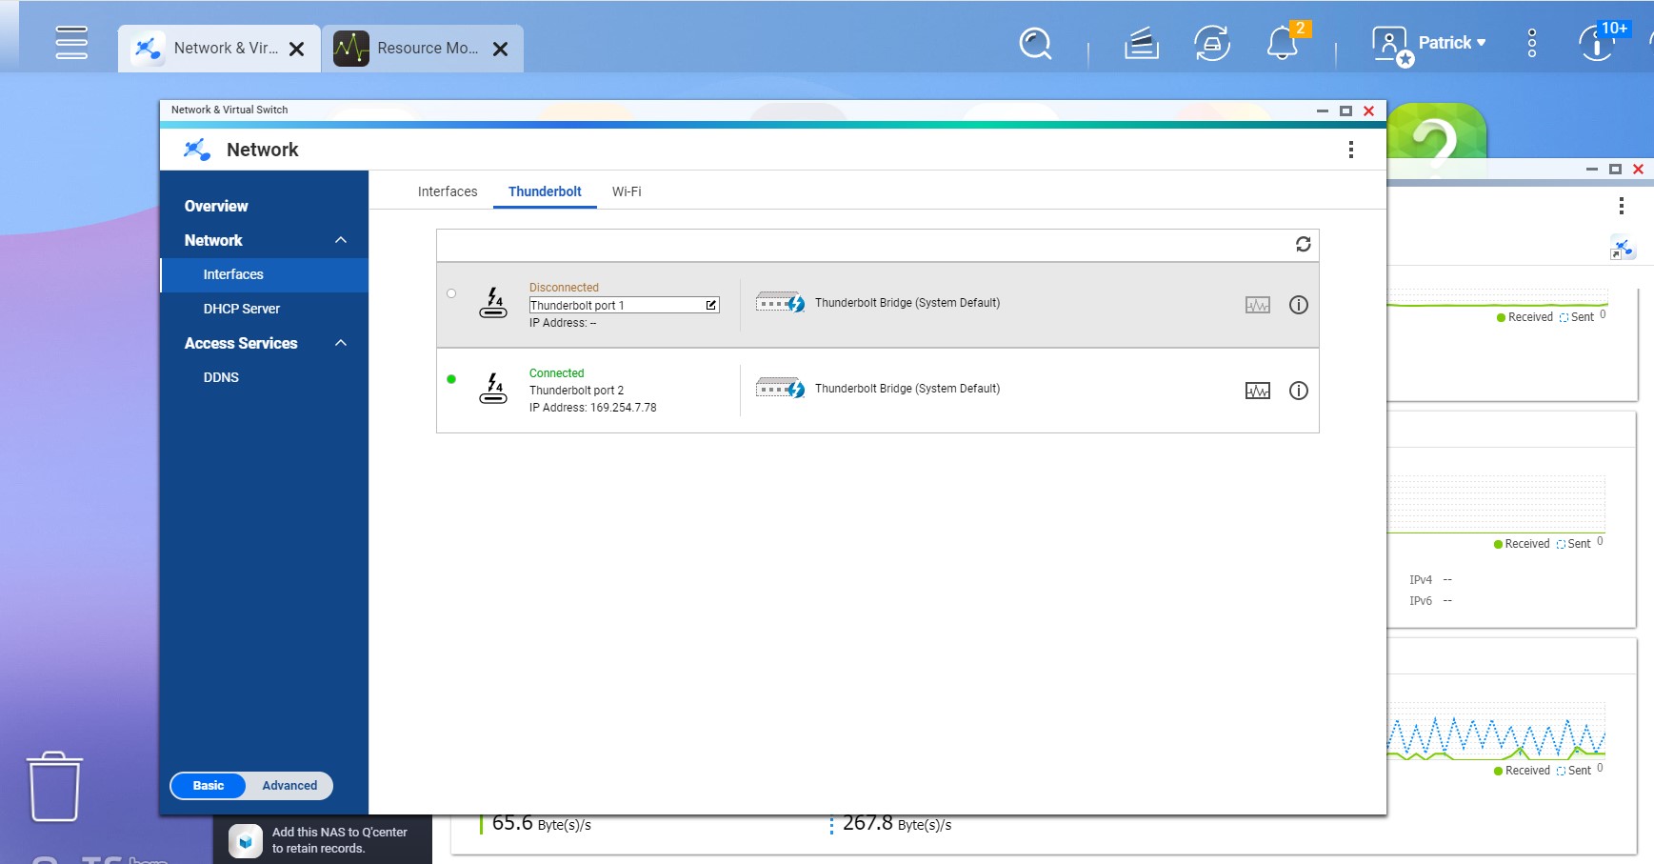Select the Thunderbolt tab
This screenshot has height=864, width=1654.
pyautogui.click(x=545, y=191)
